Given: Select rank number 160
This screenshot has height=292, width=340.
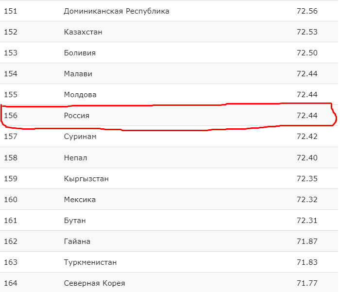Looking at the screenshot, I should [11, 200].
